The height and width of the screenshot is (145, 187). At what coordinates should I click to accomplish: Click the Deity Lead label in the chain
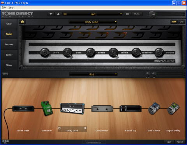pos(72,131)
